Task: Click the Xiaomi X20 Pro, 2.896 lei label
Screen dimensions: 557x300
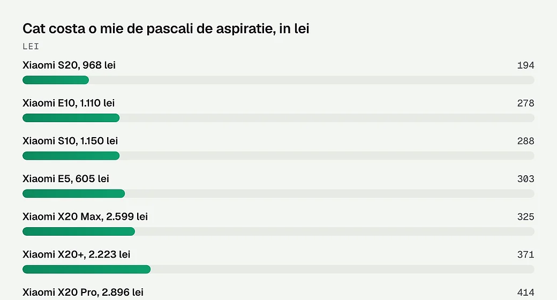Action: 83,292
